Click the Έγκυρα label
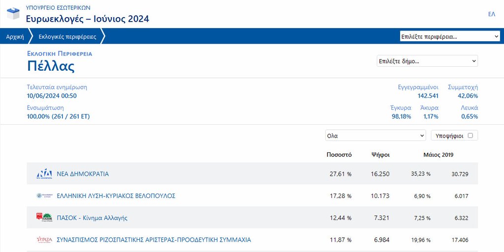 (401, 108)
